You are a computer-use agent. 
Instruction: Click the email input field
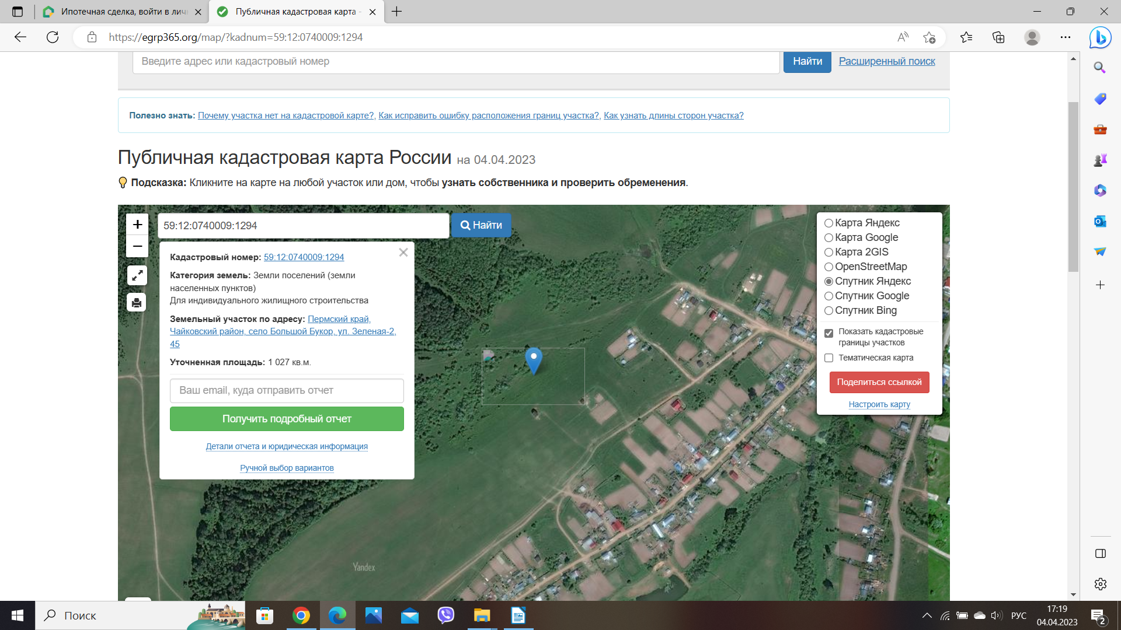(x=287, y=390)
